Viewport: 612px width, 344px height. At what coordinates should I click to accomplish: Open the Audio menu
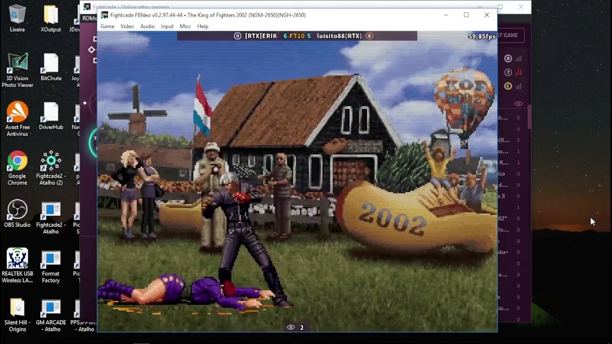point(147,26)
